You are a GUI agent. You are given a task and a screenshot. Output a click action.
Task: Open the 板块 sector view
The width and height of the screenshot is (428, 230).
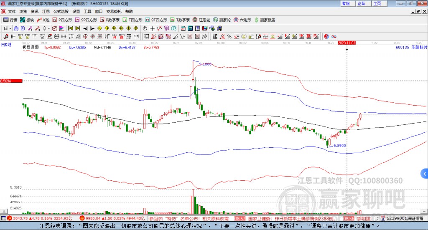(27, 20)
